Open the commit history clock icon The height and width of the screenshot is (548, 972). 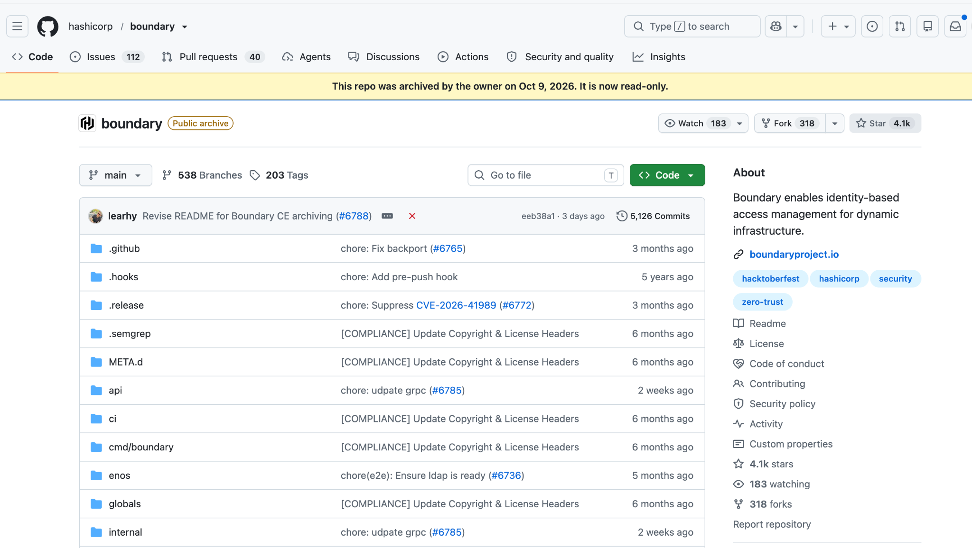coord(622,216)
